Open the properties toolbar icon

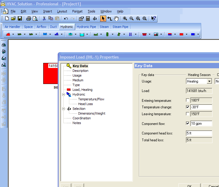(81, 18)
